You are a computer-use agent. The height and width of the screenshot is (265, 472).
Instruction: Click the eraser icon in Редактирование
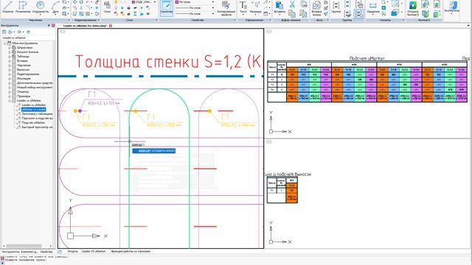97,2
